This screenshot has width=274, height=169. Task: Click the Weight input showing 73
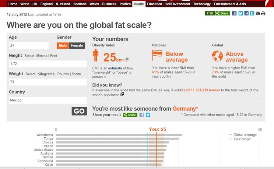point(48,82)
